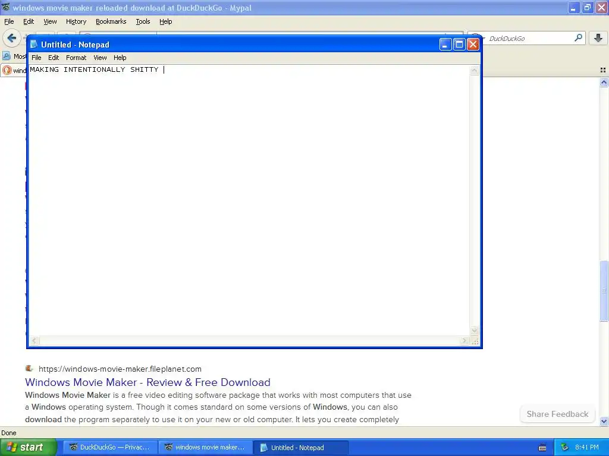Maximize the Notepad window
609x456 pixels.
click(x=459, y=45)
